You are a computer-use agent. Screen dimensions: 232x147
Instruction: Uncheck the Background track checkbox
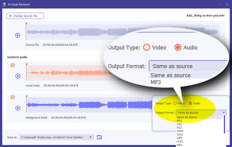coord(12,98)
